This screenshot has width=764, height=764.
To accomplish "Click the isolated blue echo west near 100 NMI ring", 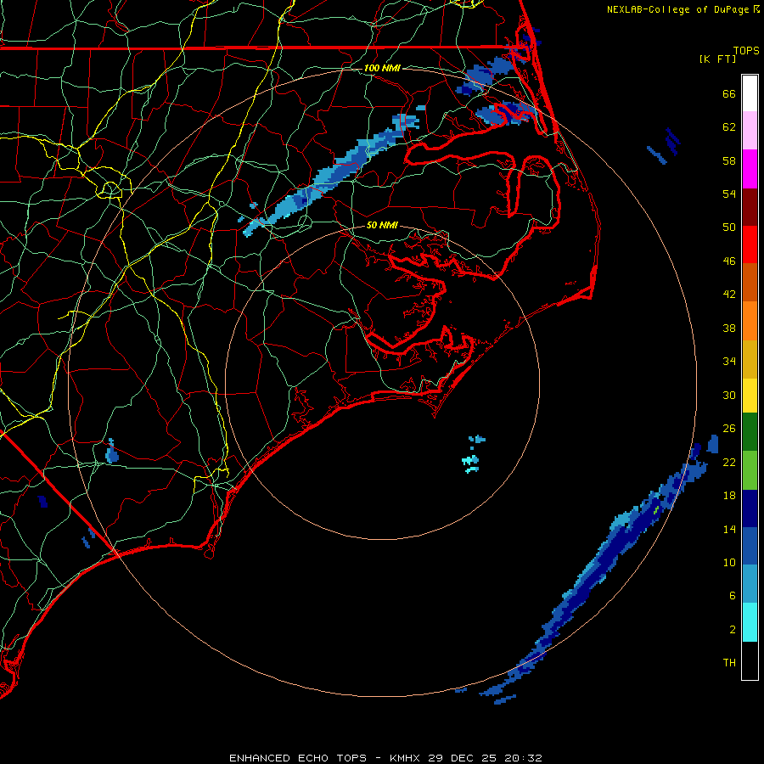I will coord(111,452).
